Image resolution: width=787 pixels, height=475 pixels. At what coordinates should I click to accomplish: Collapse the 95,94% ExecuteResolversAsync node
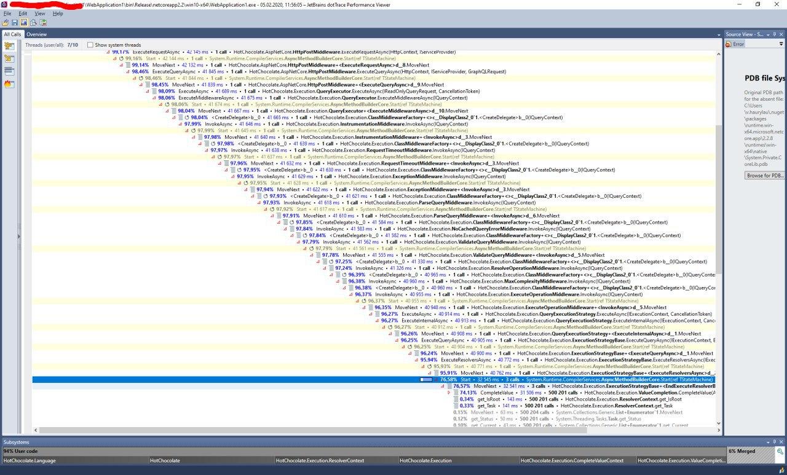click(416, 360)
